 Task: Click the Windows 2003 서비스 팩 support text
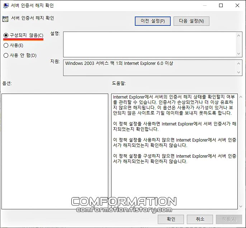pos(119,63)
